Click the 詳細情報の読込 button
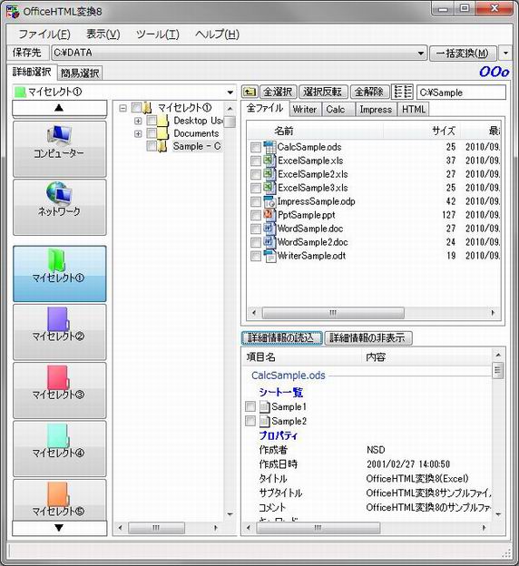This screenshot has width=519, height=566. click(281, 338)
